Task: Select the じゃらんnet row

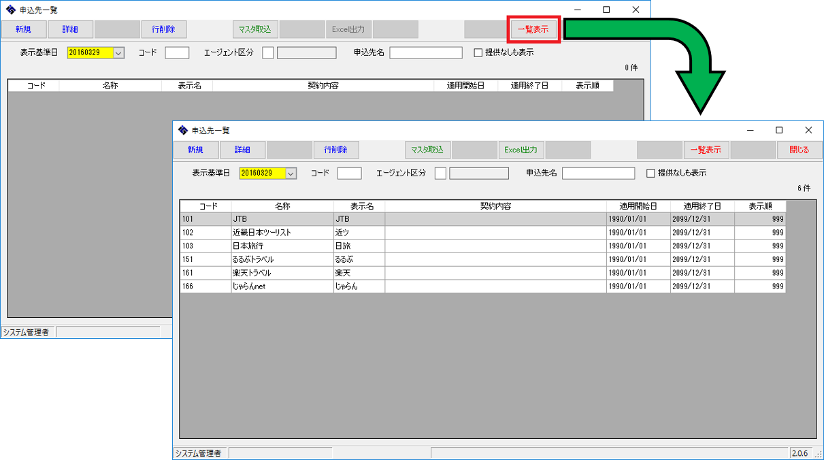Action: click(482, 286)
